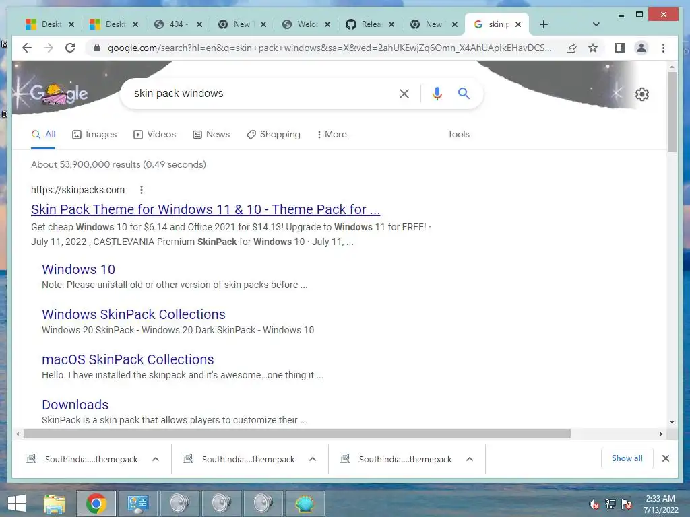Open Action Center flag icon
This screenshot has width=690, height=517.
pos(627,504)
